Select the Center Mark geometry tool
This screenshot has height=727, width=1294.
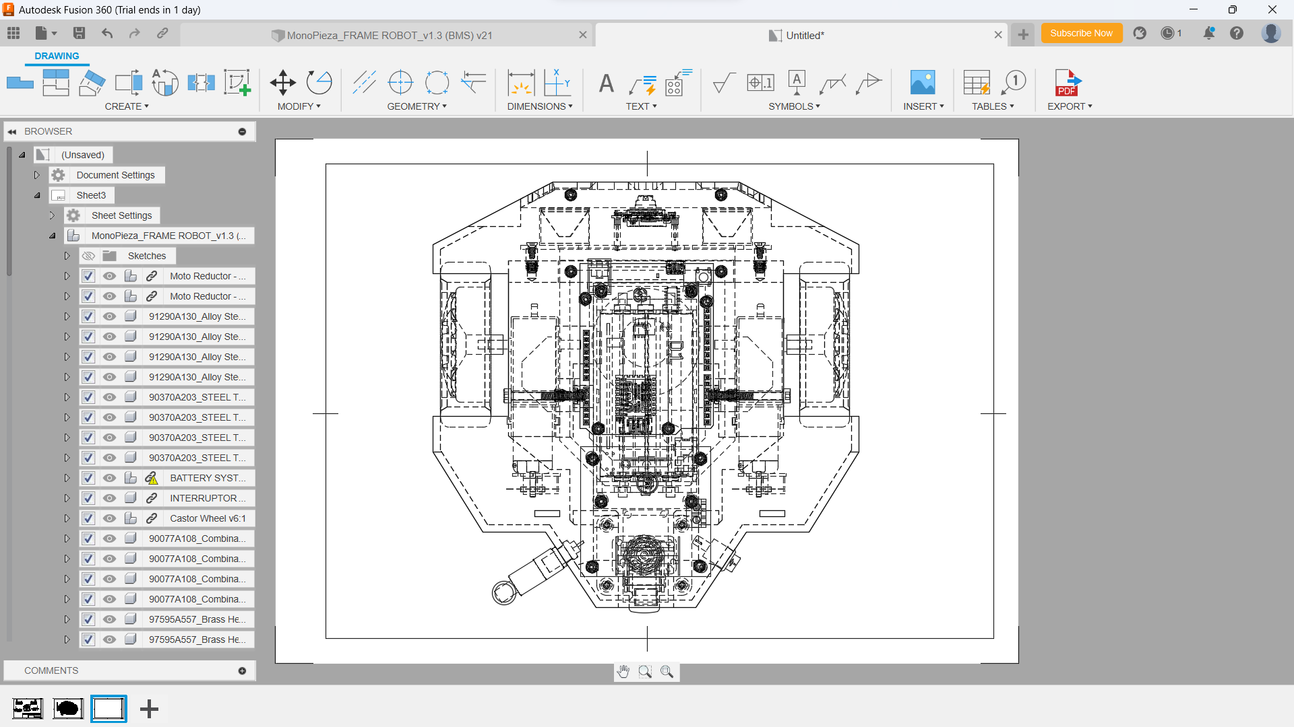click(x=400, y=83)
